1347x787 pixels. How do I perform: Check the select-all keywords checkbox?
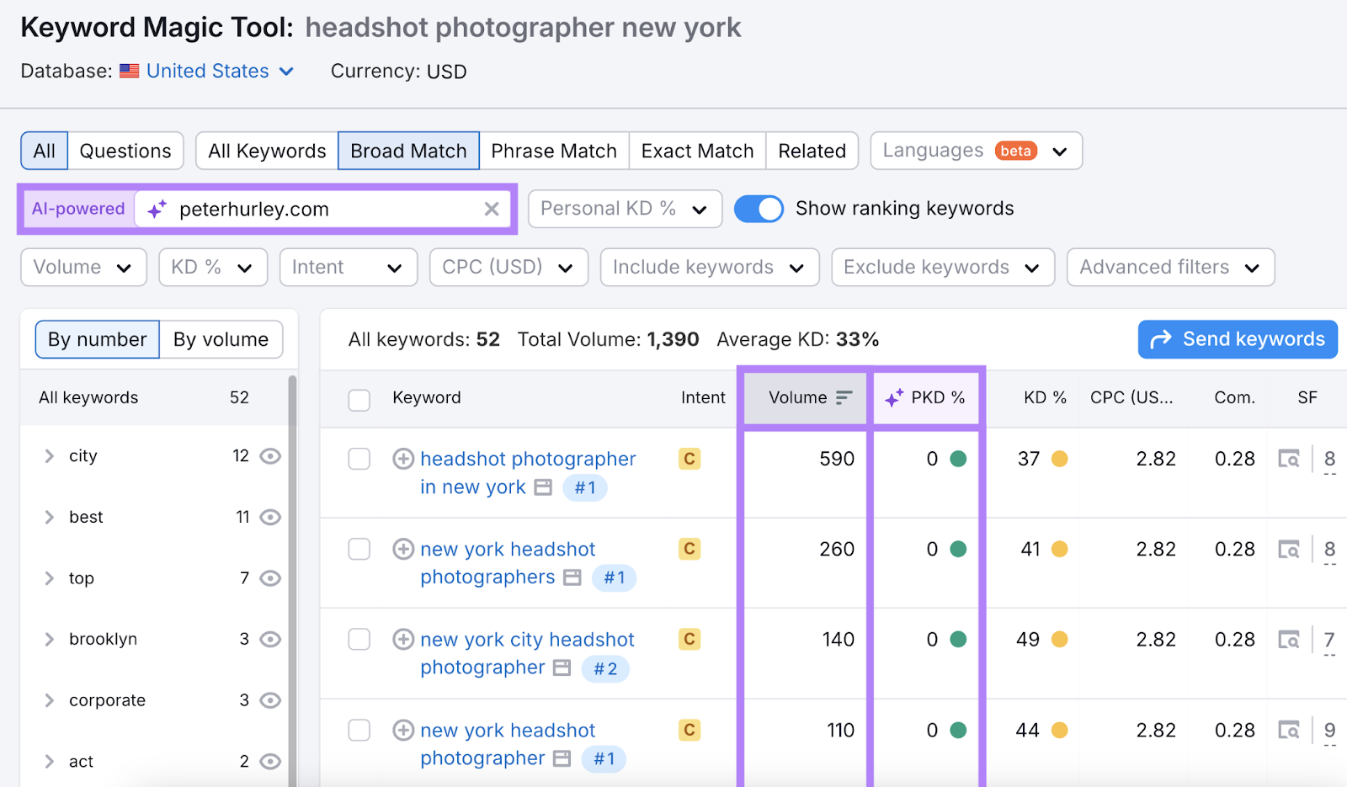pos(359,400)
